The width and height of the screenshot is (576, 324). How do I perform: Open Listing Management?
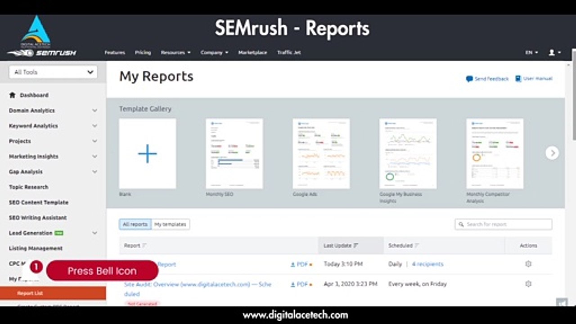pyautogui.click(x=36, y=248)
